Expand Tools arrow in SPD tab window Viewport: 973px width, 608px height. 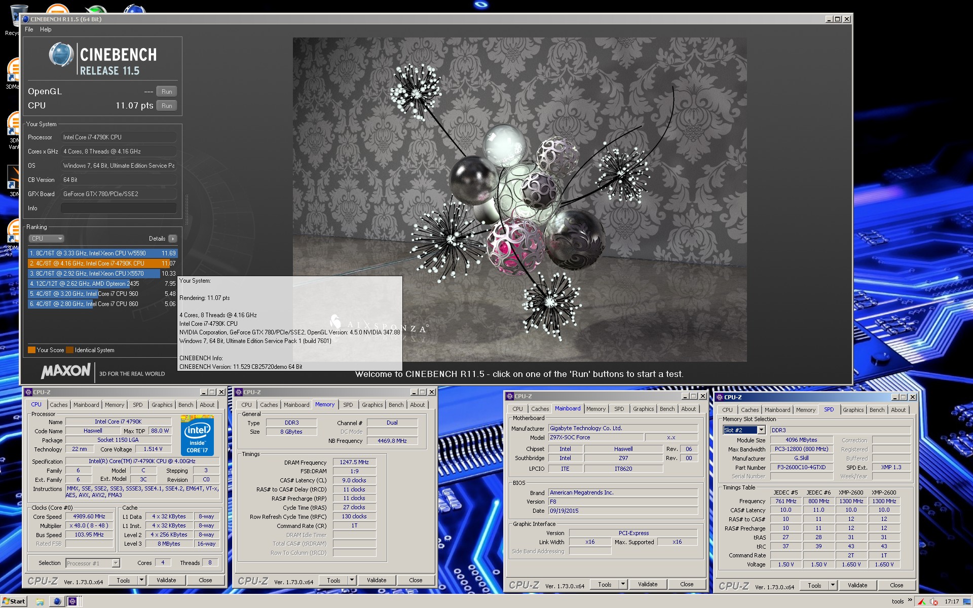coord(833,585)
